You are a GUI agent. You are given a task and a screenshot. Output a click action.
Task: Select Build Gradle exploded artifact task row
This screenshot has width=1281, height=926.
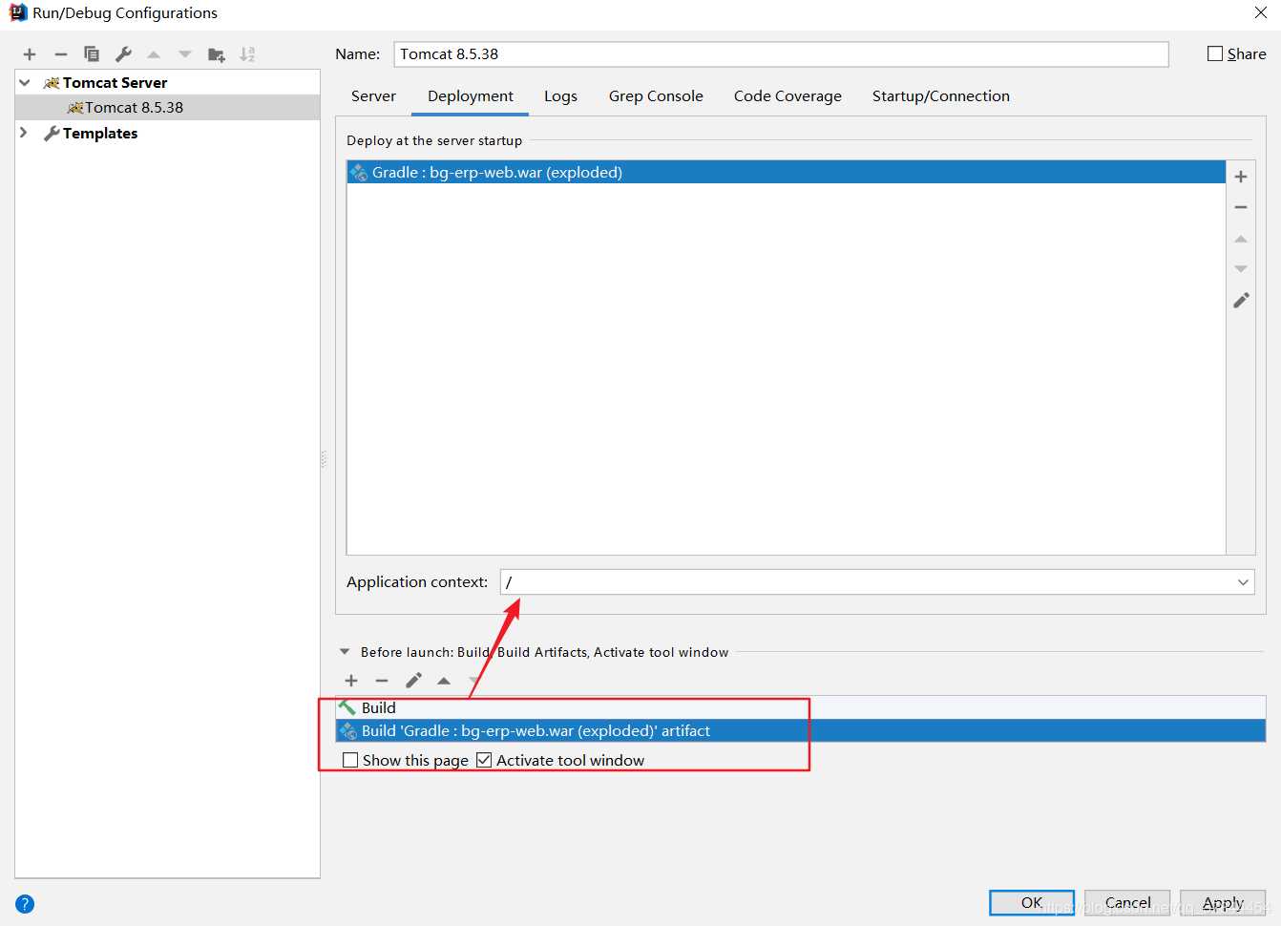click(x=801, y=731)
